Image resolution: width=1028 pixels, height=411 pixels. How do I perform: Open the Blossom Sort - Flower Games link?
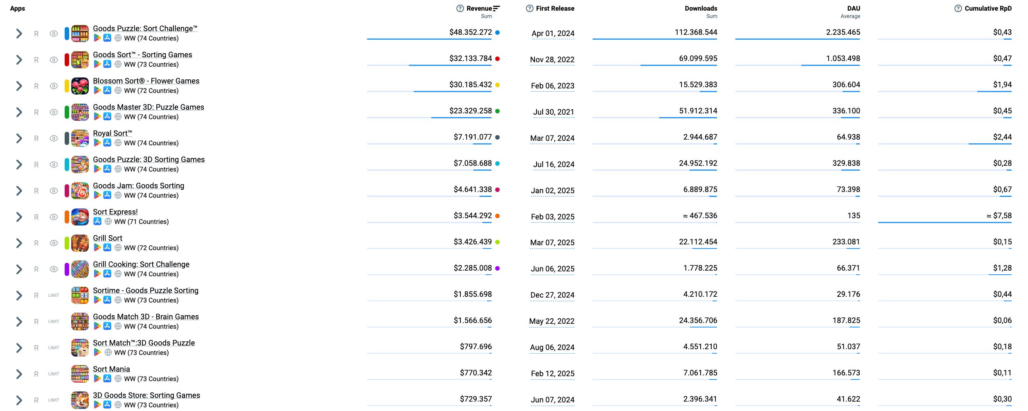pyautogui.click(x=146, y=81)
